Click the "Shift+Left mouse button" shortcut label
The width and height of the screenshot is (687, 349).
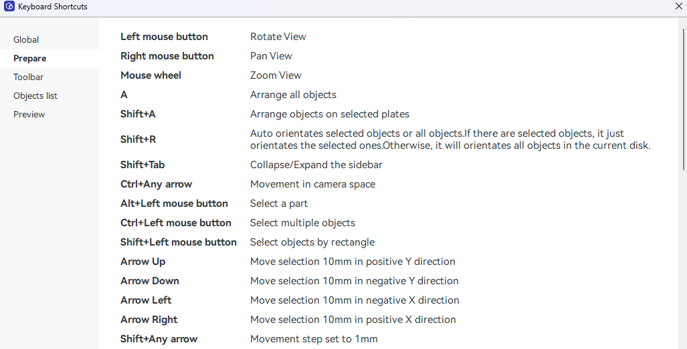(x=179, y=242)
